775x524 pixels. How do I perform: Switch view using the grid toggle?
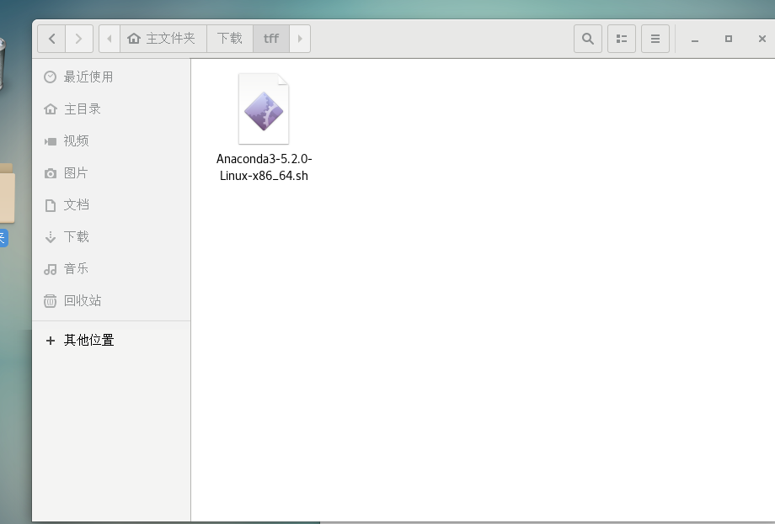622,38
